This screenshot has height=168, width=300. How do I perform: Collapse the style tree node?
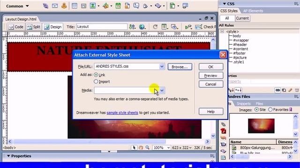click(x=222, y=31)
